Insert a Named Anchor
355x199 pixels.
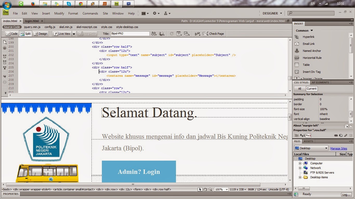(312, 51)
